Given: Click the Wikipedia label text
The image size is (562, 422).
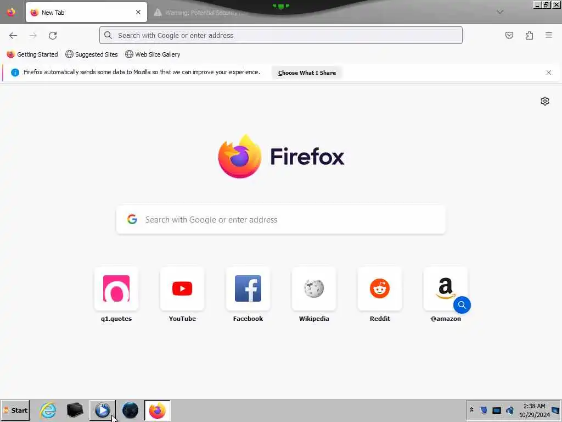Looking at the screenshot, I should (x=314, y=319).
